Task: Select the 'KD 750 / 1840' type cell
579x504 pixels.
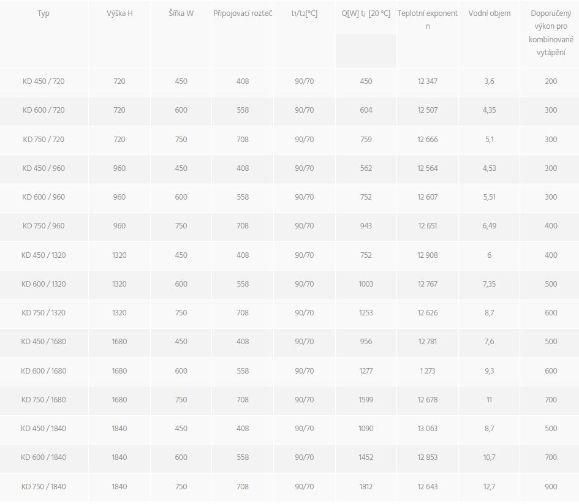Action: coord(44,487)
